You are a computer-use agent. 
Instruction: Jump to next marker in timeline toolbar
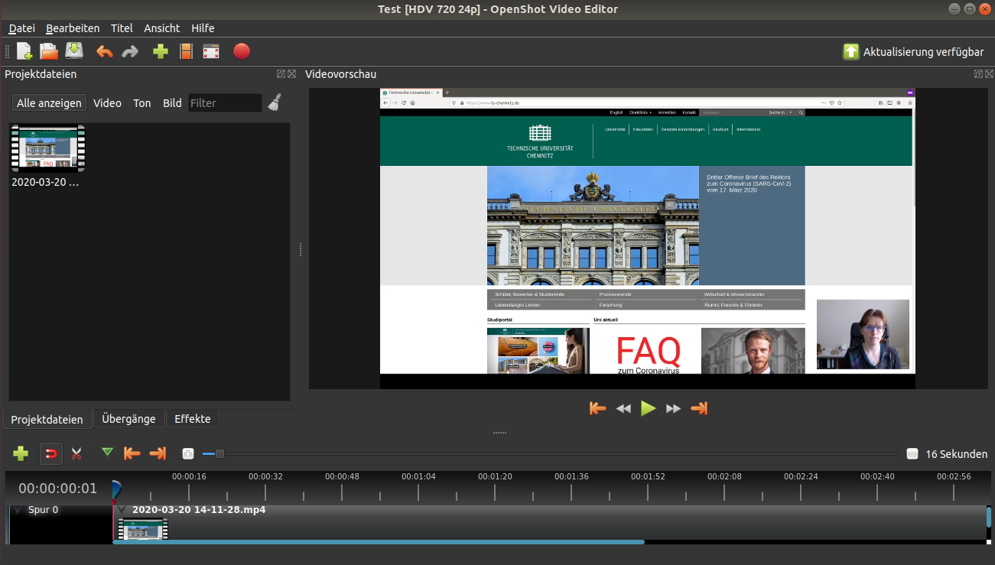tap(158, 453)
